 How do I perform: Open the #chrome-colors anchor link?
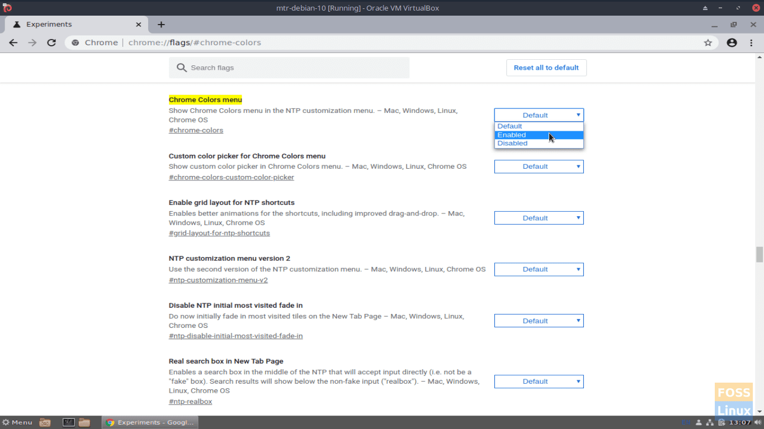196,130
